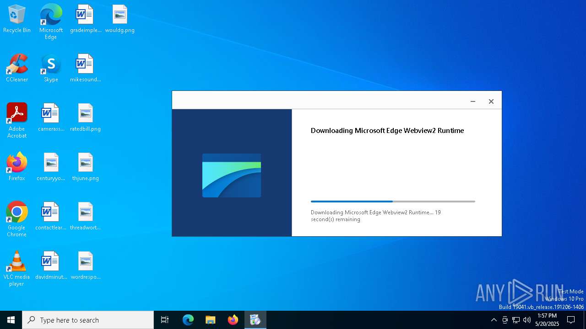Click the Meet Now tray icon
Screen dimensions: 586x329
[x=505, y=320]
